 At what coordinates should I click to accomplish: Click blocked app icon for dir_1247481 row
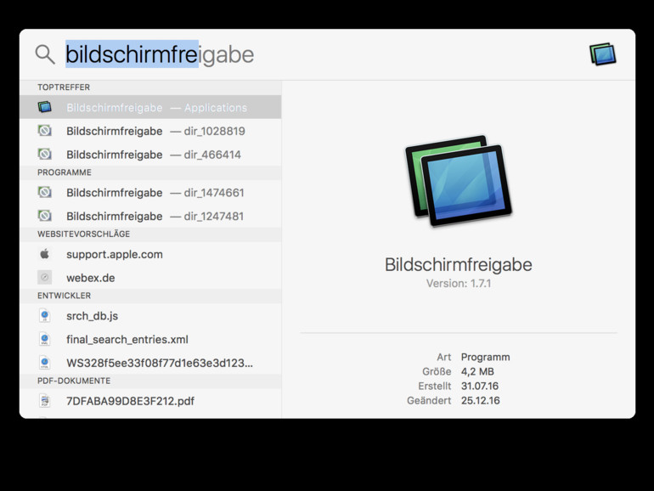(45, 215)
